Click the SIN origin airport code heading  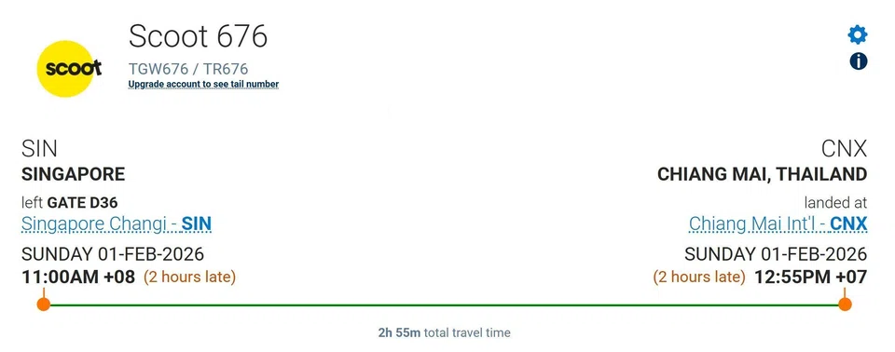39,150
